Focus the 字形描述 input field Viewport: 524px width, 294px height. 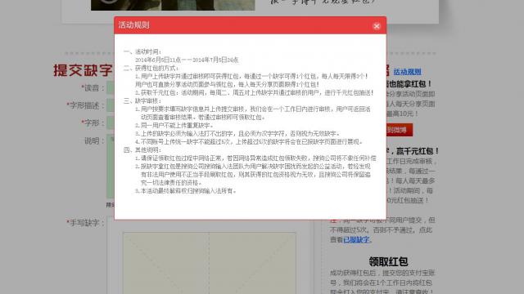coord(111,105)
